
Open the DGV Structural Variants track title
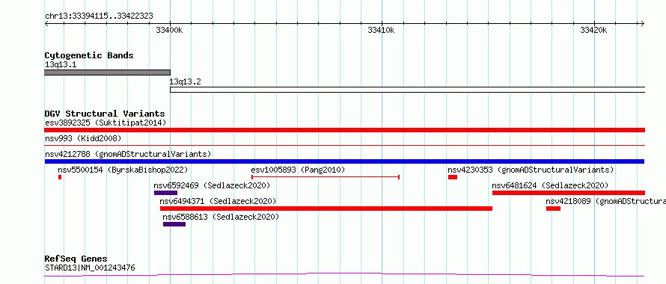(105, 114)
